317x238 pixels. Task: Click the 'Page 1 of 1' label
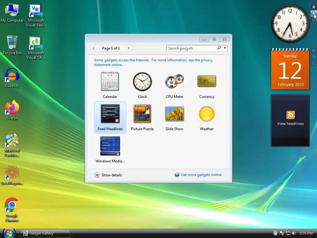pyautogui.click(x=111, y=48)
